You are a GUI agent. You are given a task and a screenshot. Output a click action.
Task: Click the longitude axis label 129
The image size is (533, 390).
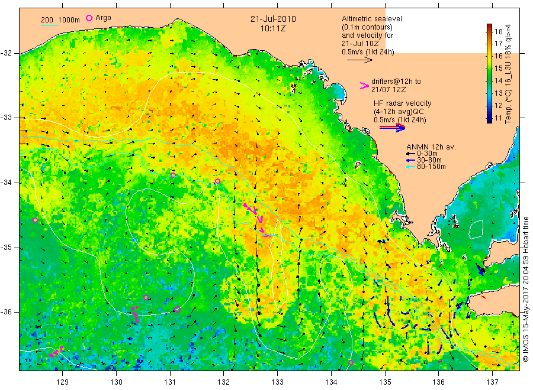coord(63,382)
